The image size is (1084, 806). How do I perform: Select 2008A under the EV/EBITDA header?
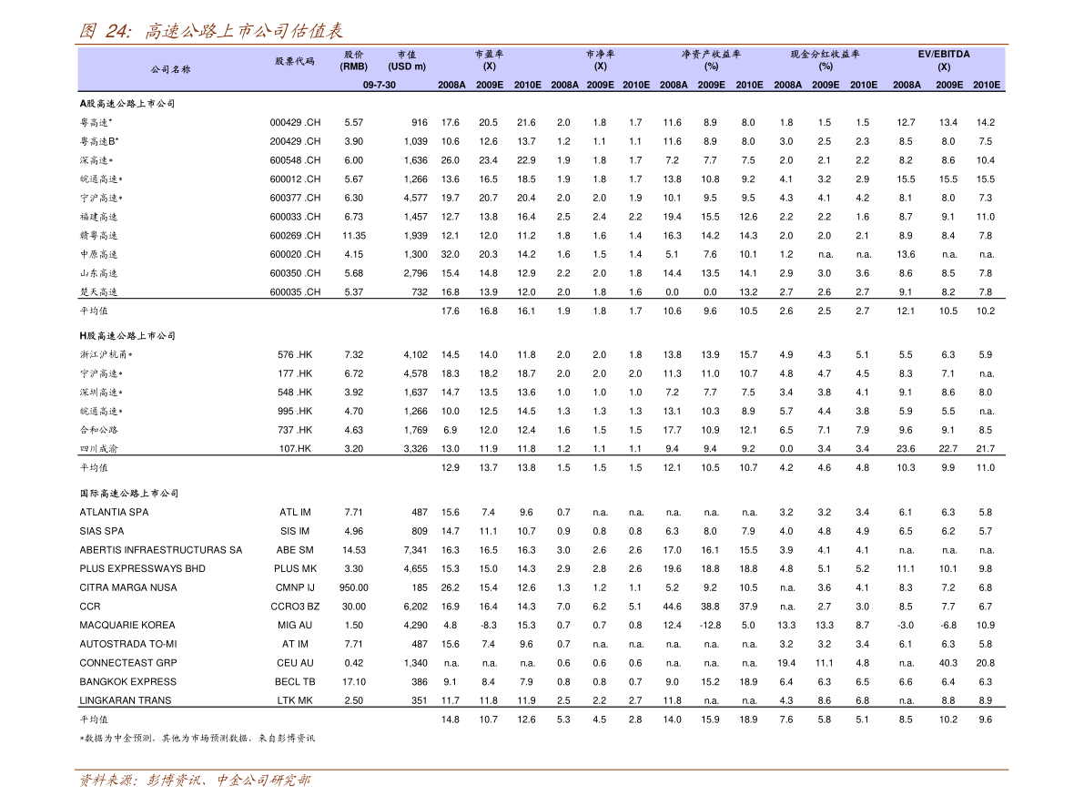(907, 85)
